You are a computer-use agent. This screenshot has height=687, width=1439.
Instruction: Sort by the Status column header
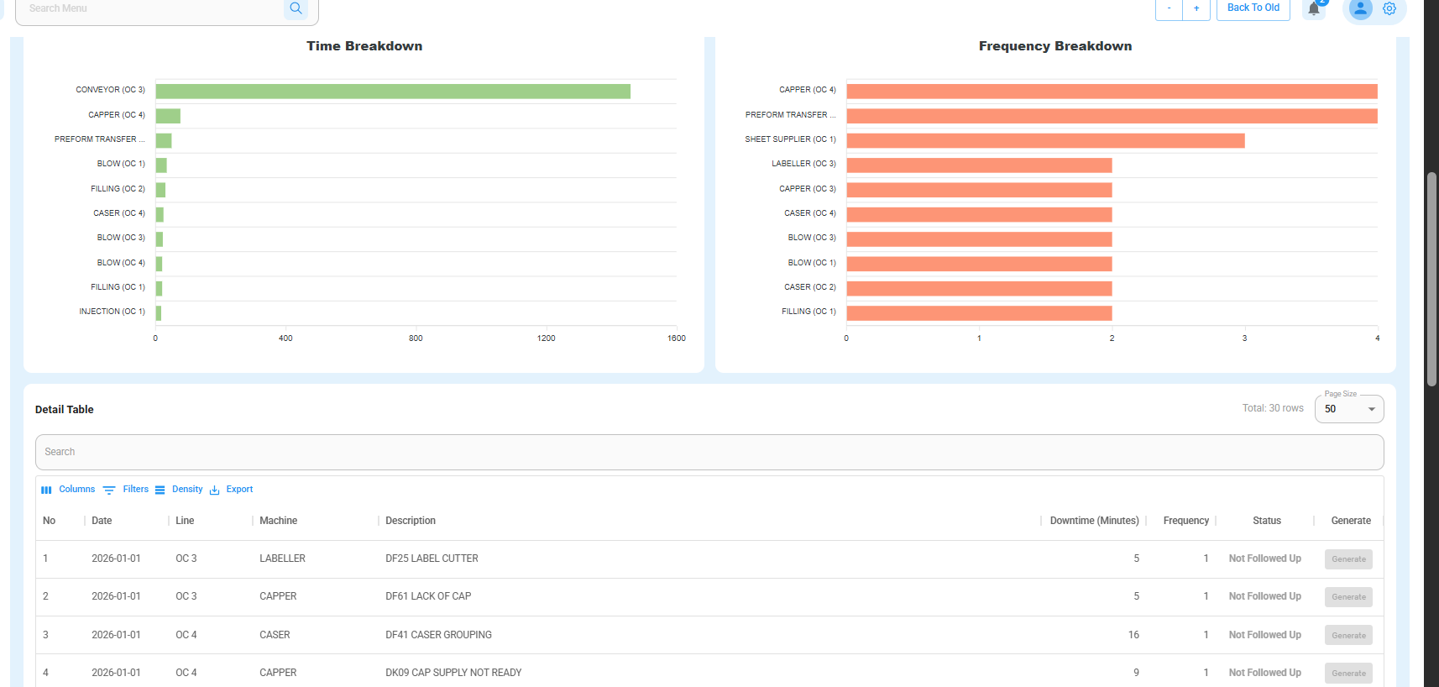tap(1266, 521)
